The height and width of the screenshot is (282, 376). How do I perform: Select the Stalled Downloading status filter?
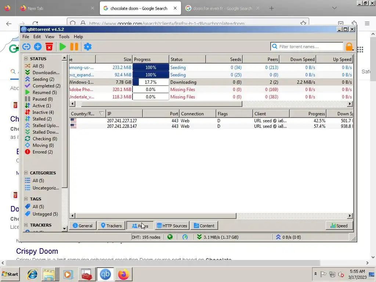tap(42, 132)
